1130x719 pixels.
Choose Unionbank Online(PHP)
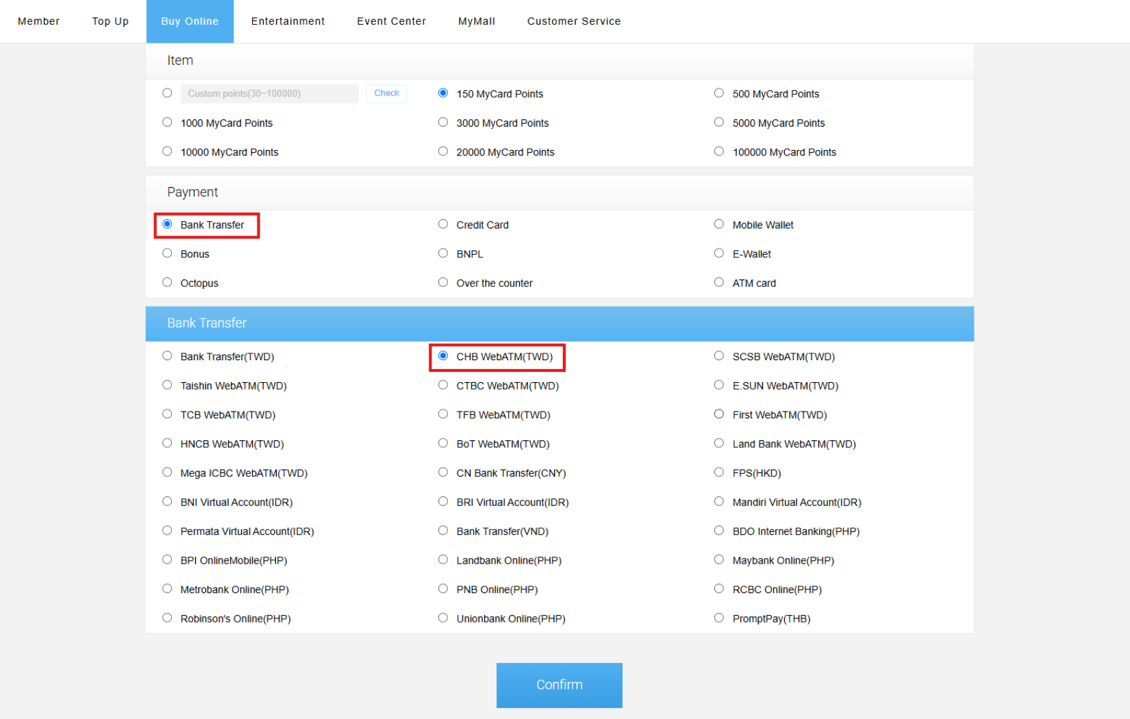(x=443, y=618)
